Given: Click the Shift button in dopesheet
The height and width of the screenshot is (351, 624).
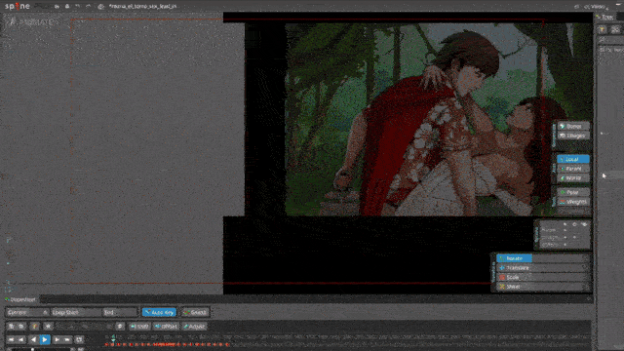Looking at the screenshot, I should pyautogui.click(x=139, y=327).
